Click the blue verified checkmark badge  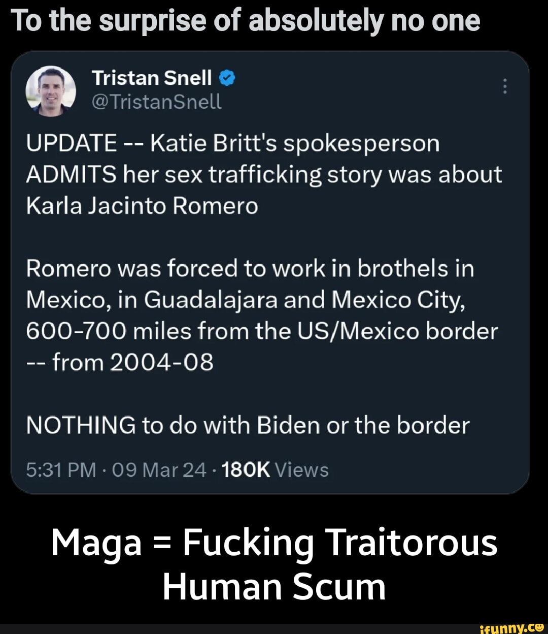[x=227, y=78]
